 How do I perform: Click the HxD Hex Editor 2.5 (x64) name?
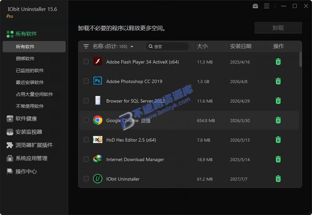(x=131, y=140)
